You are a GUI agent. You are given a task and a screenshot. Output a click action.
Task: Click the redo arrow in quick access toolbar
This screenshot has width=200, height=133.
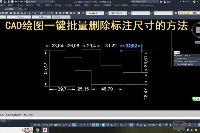[x=21, y=2]
